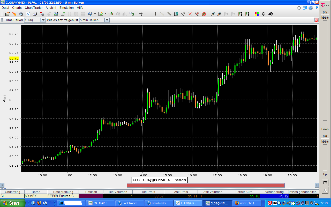The width and height of the screenshot is (331, 207).
Task: Open the ChartTrader menu
Action: (34, 8)
